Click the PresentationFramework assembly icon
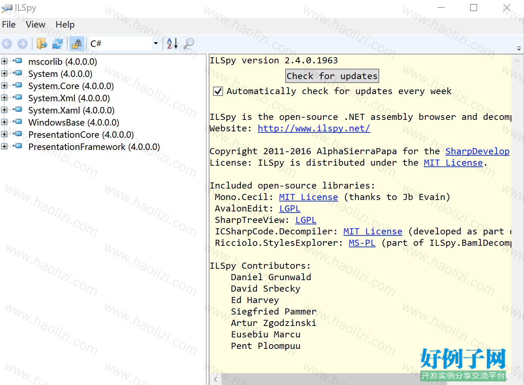This screenshot has width=524, height=385. [18, 146]
